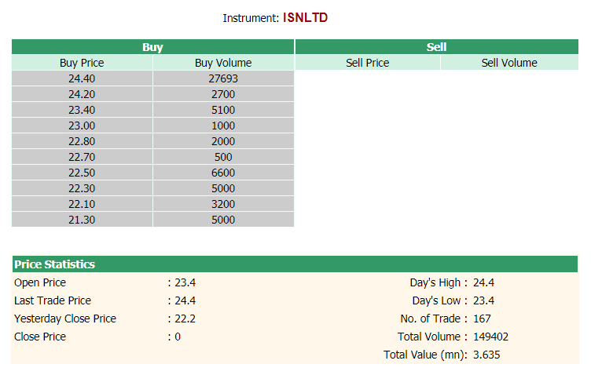Viewport: 602px width, 375px height.
Task: Click the Total Volume value 149402
Action: (x=490, y=337)
